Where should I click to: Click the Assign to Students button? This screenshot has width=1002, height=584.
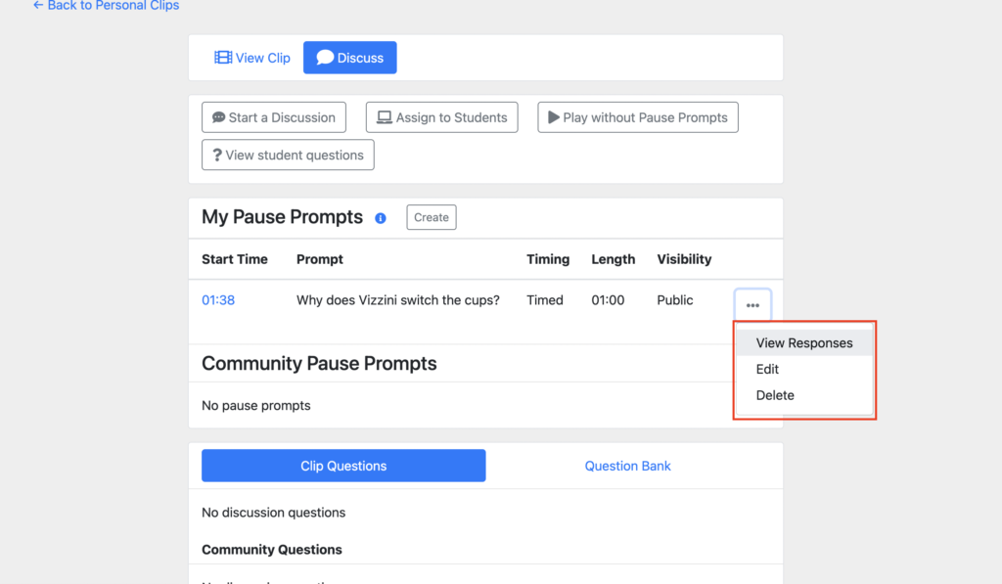442,117
